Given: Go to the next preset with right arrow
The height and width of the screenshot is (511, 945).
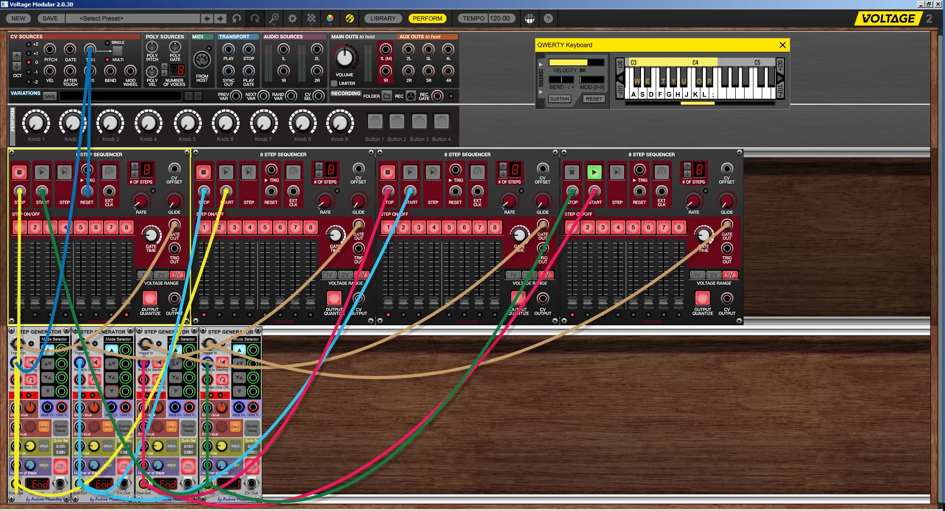Looking at the screenshot, I should point(220,19).
